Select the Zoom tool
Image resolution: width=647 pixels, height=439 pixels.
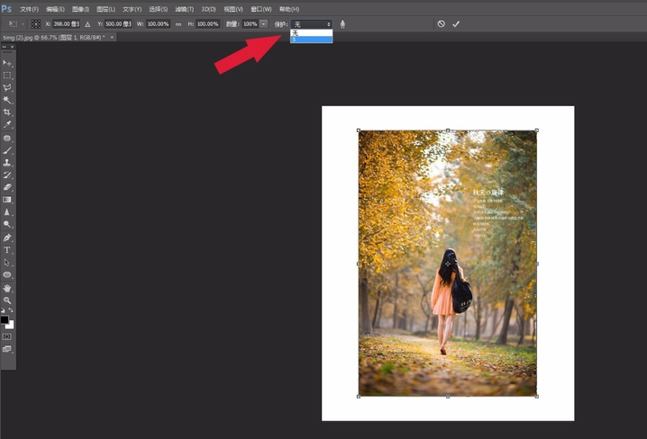[7, 300]
